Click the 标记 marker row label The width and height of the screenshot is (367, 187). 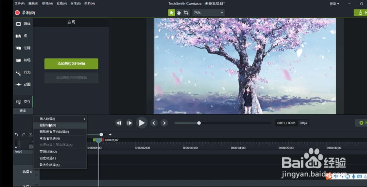click(x=18, y=151)
